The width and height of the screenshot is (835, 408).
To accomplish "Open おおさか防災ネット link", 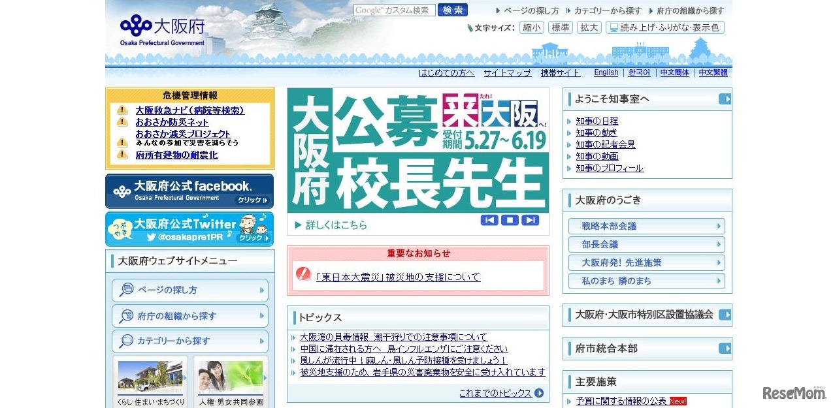I will (x=172, y=122).
